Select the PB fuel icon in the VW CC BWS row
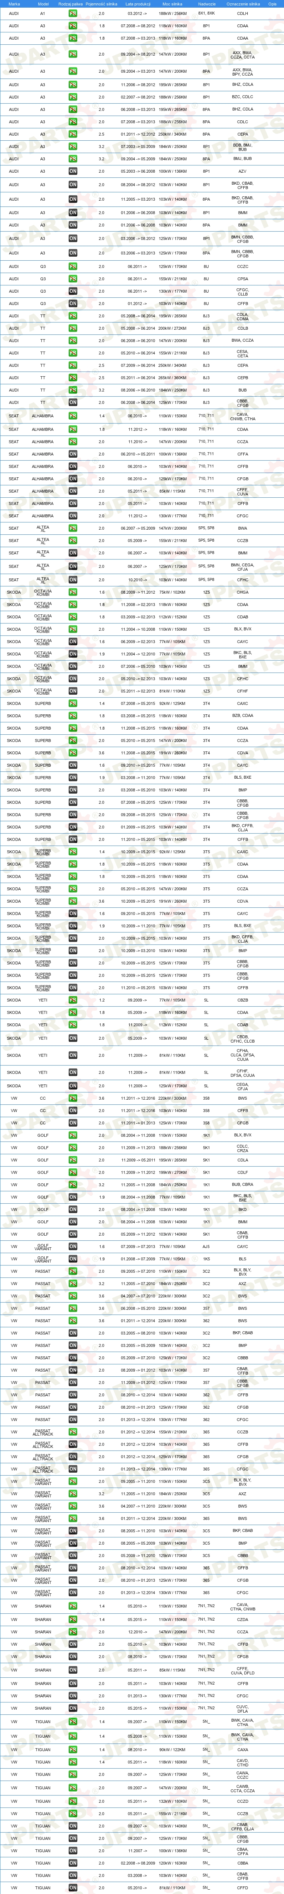Viewport: 284px width, 1894px height. (73, 1099)
